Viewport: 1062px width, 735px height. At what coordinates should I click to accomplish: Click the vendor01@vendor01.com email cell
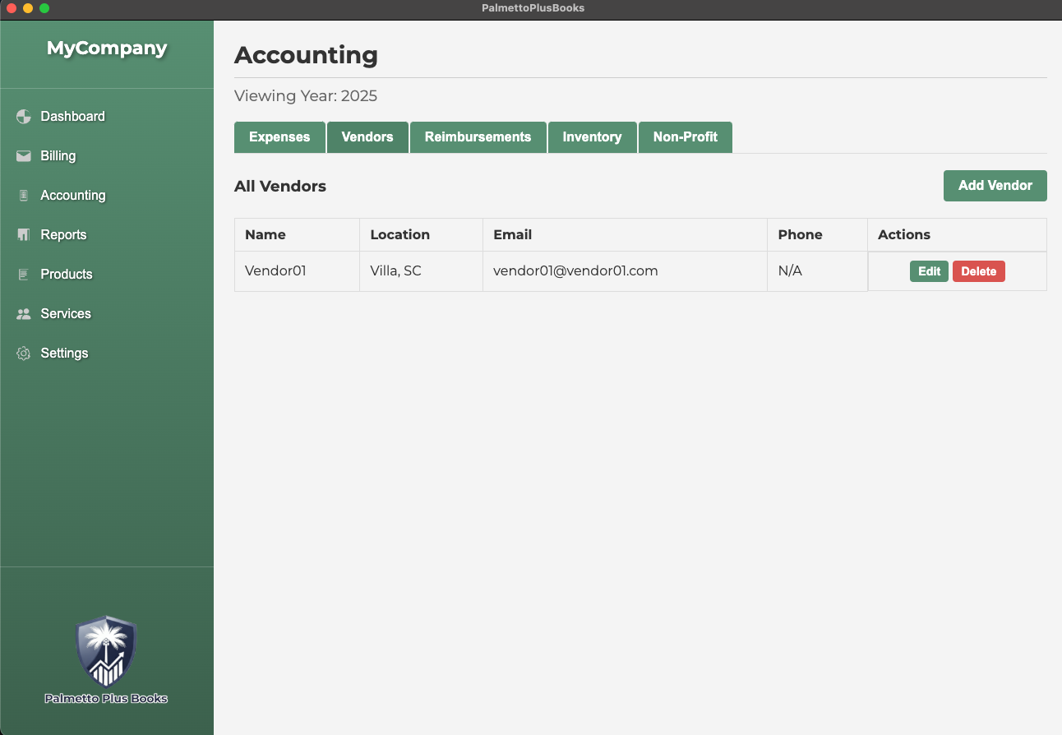click(575, 270)
